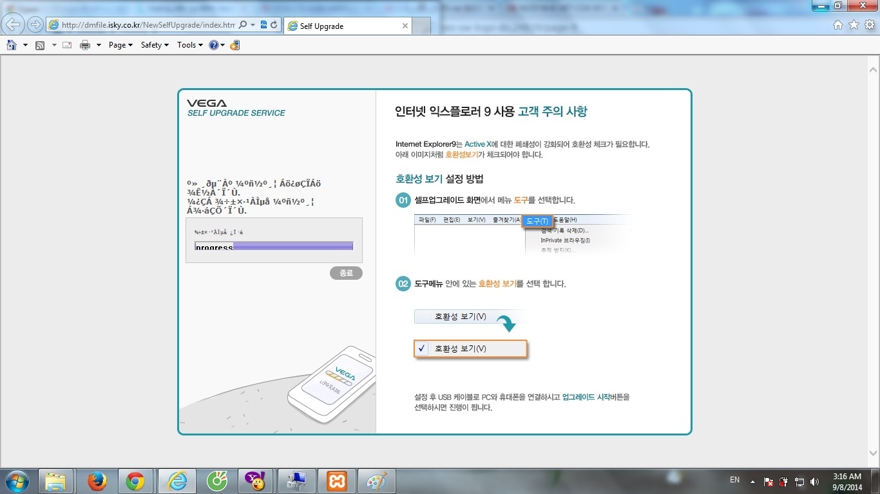This screenshot has width=880, height=494.
Task: Click the Read Mail envelope icon
Action: pyautogui.click(x=67, y=45)
